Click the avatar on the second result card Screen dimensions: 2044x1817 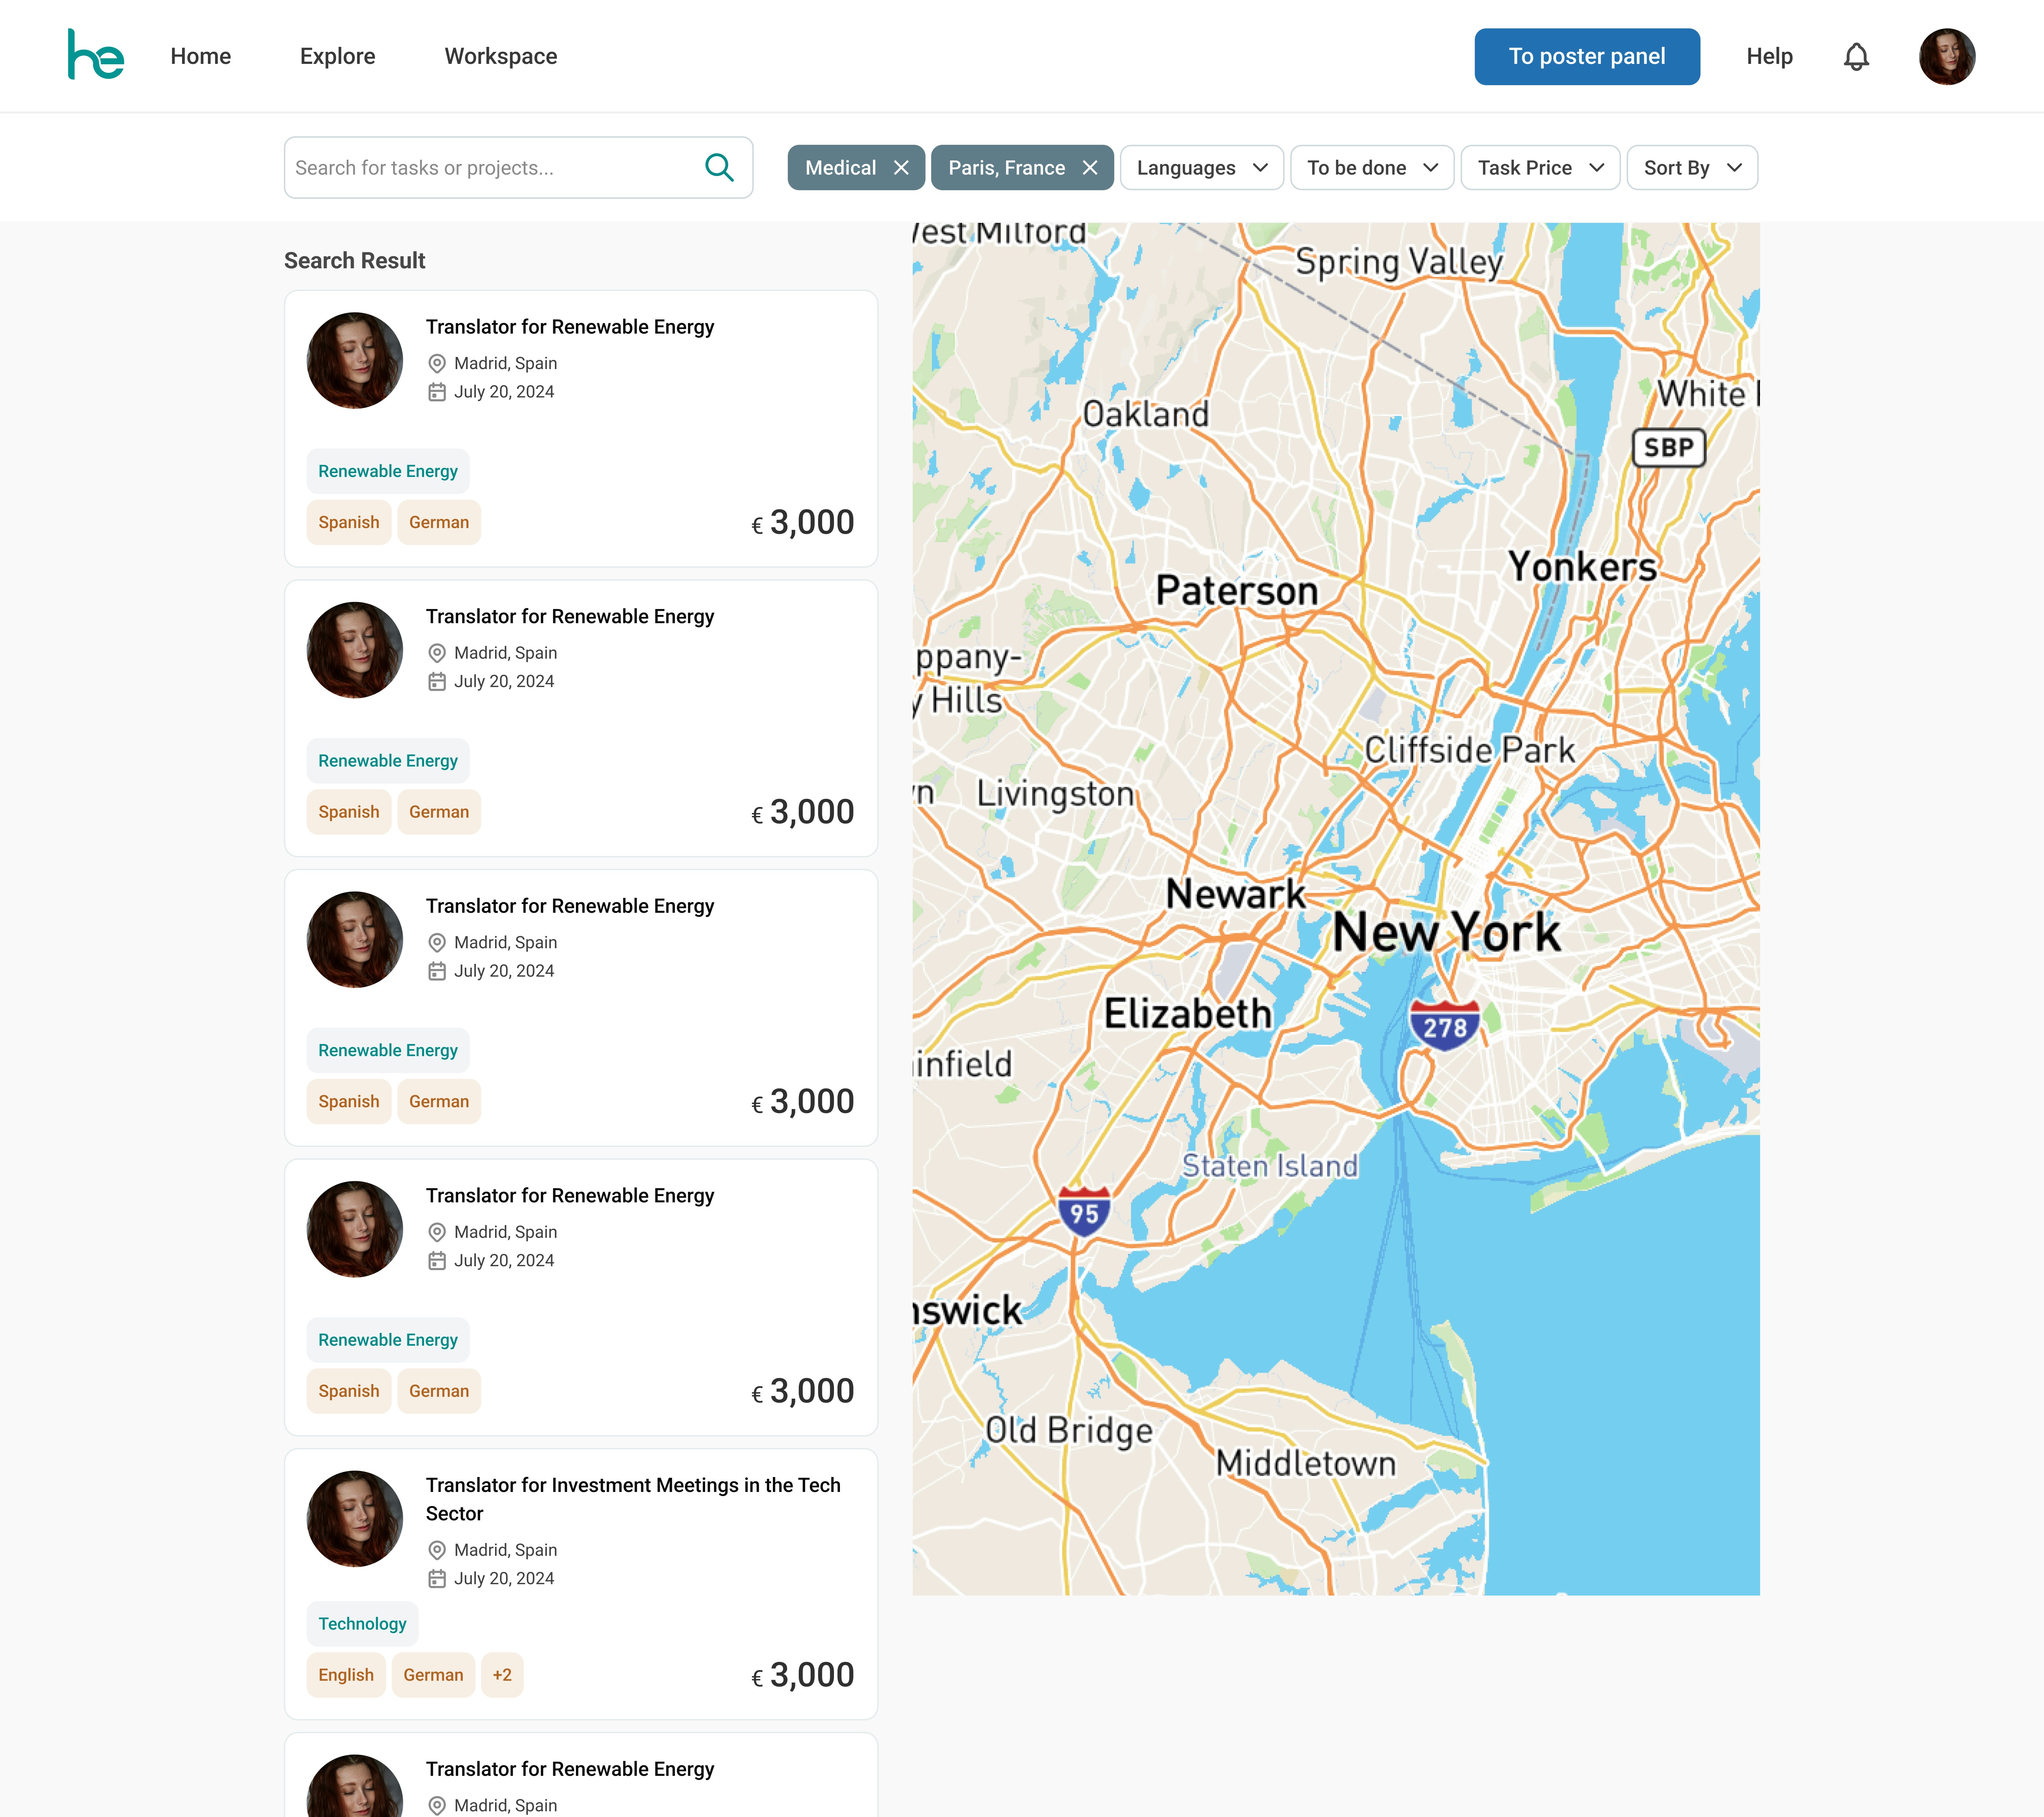(354, 650)
